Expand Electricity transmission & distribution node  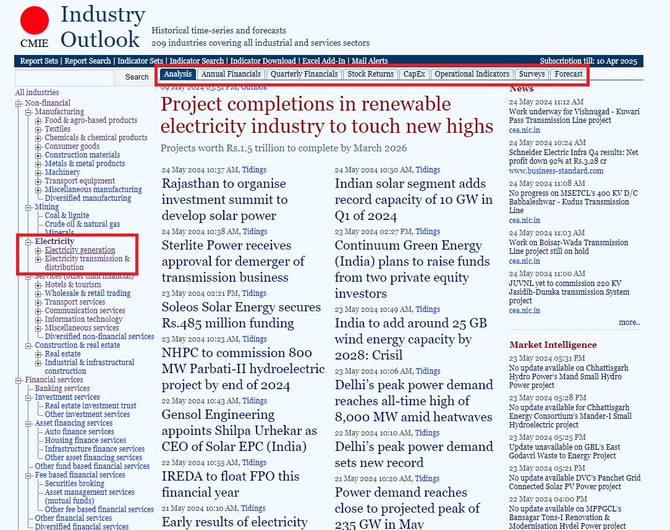pos(38,259)
